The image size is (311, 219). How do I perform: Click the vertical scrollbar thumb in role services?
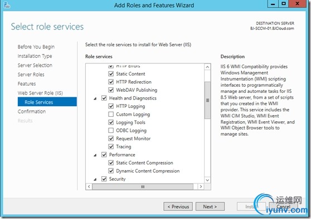tap(207, 100)
